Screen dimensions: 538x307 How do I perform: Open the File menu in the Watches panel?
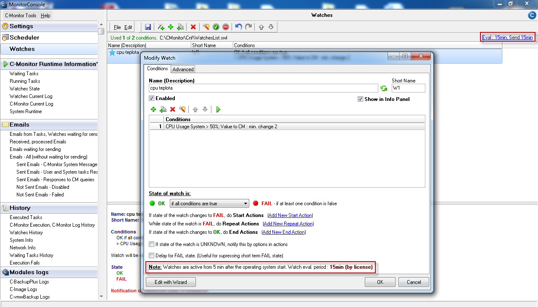pos(117,27)
